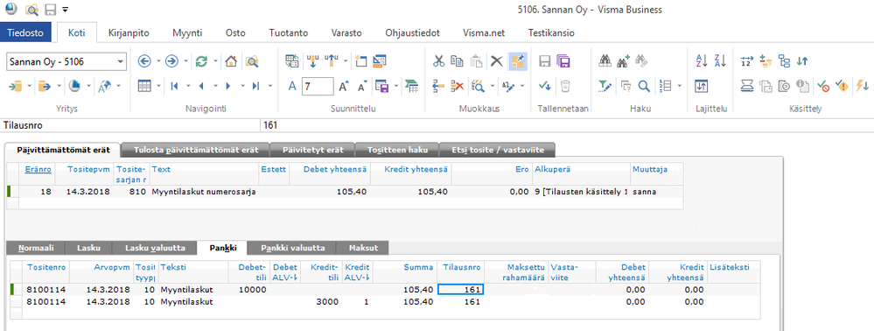Viewport: 874px width, 331px height.
Task: Click the Save diskette icon
Action: [x=545, y=60]
